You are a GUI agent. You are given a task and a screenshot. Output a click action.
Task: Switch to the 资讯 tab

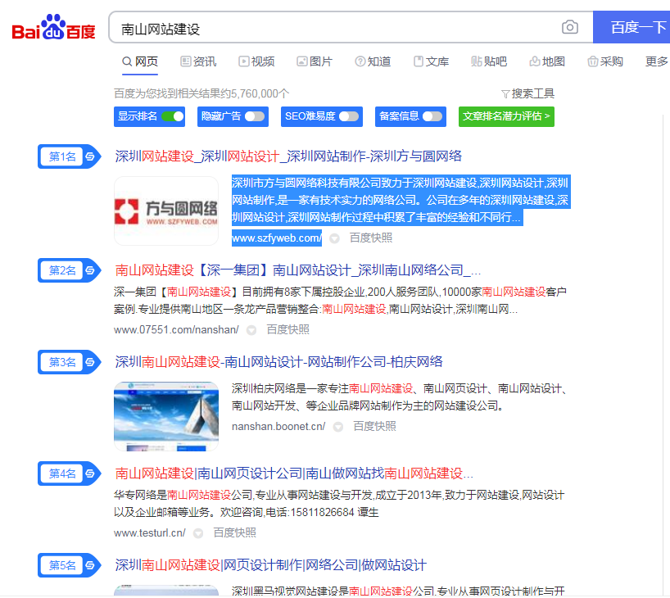(198, 61)
